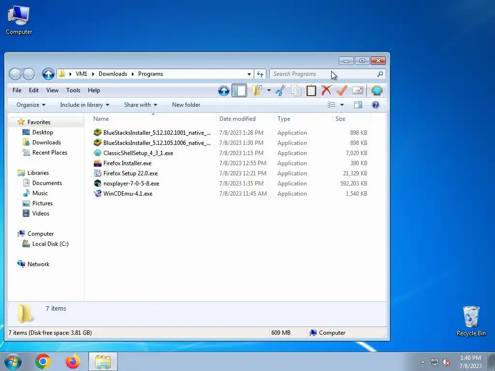Click the orange checkmark Properties icon
The image size is (495, 371).
tap(342, 90)
